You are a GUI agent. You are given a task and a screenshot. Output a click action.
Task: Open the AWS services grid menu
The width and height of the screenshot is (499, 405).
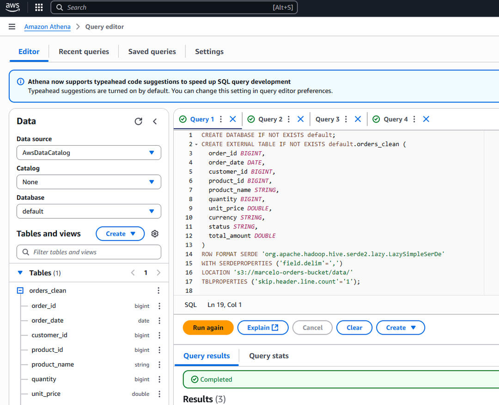click(39, 7)
